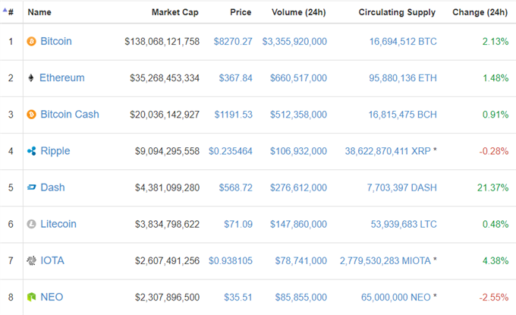Sort by rank using the # column arrow
Screen dimensions: 516x315
click(8, 12)
